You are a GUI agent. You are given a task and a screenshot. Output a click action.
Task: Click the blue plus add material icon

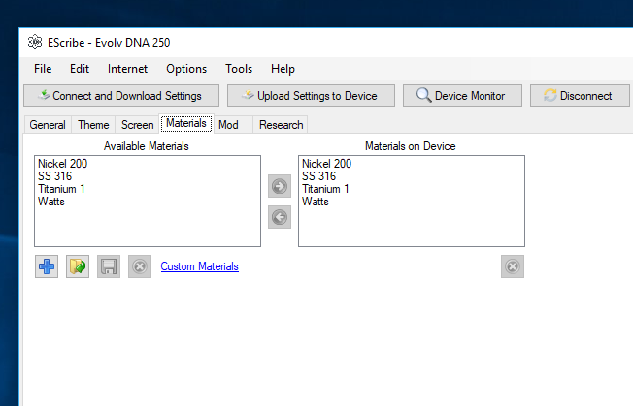pyautogui.click(x=47, y=267)
